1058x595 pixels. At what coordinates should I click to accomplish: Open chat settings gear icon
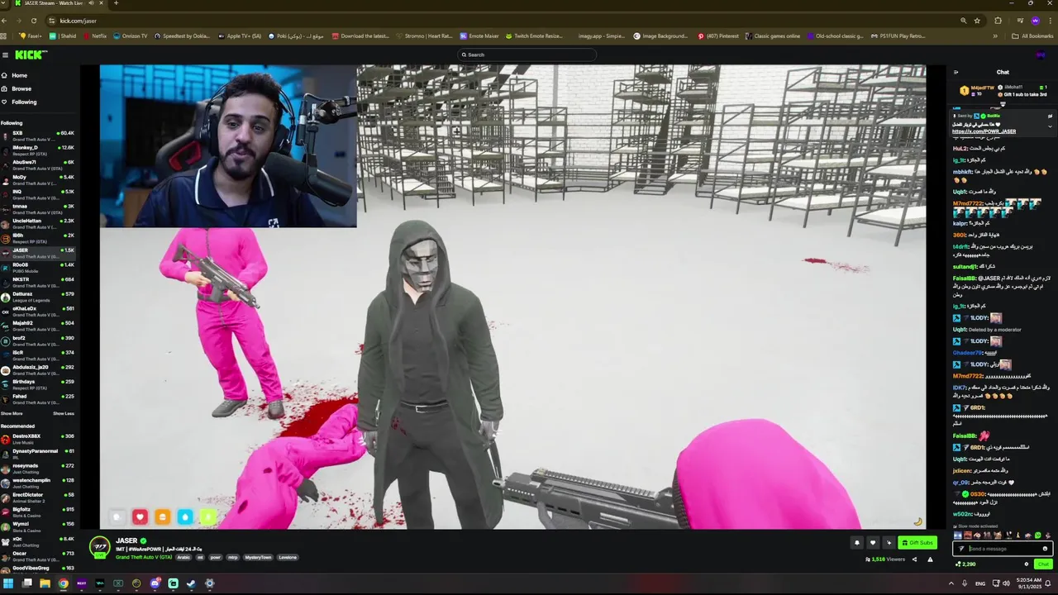click(1027, 564)
